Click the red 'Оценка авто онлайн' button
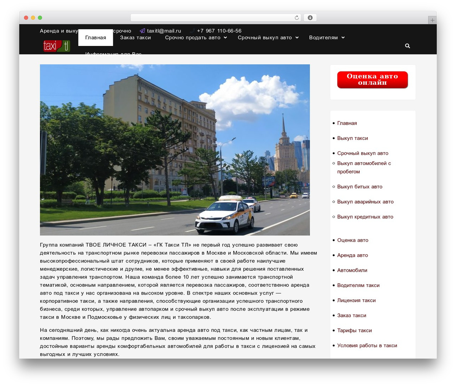The image size is (456, 386). pos(373,79)
